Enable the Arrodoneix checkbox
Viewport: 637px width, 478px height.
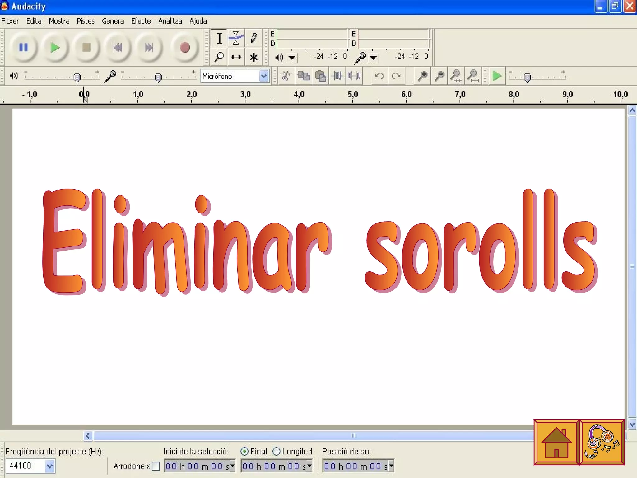pos(156,466)
